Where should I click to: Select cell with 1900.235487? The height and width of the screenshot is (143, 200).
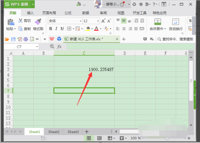[84, 69]
